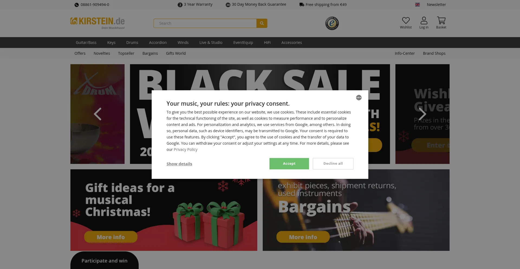Click the Trusted Shops guarantee badge

tap(332, 23)
